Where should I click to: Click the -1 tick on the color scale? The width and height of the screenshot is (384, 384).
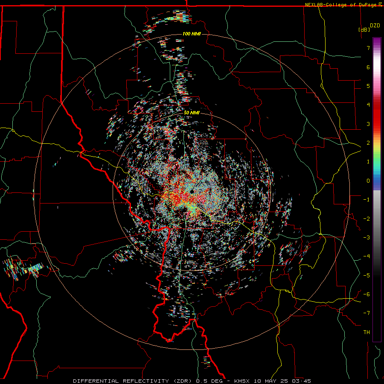point(367,200)
